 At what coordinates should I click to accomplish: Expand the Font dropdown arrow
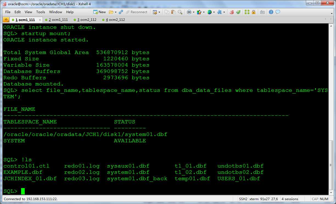[x=224, y=12]
